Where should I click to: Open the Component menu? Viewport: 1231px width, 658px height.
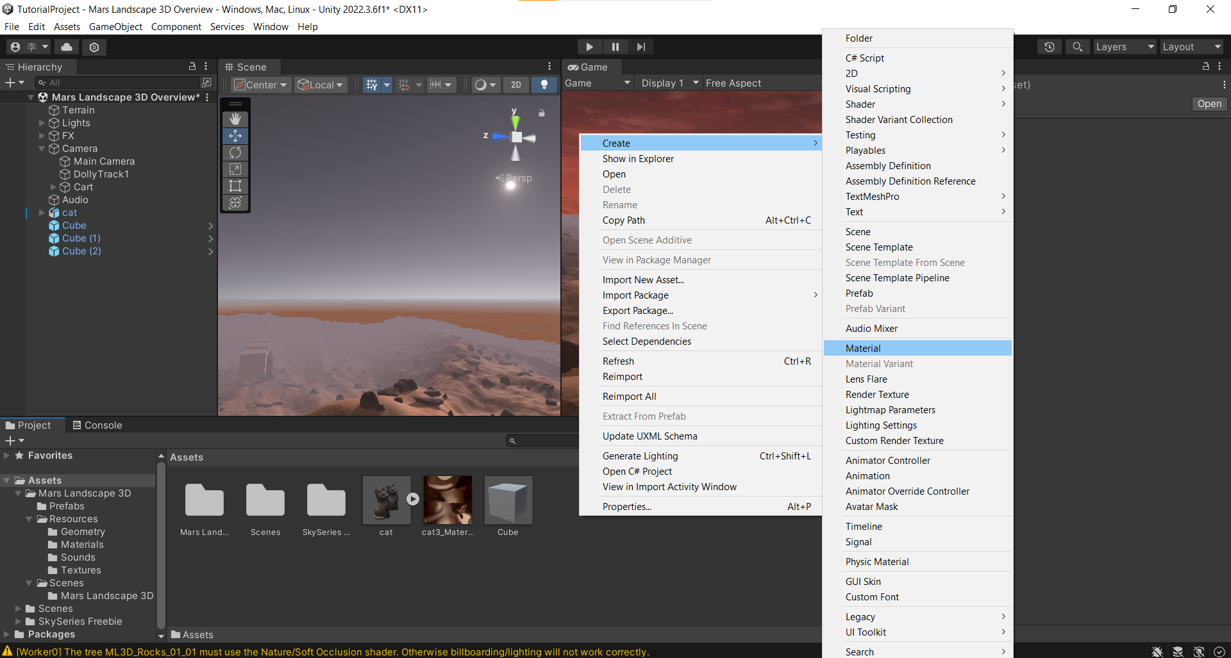click(176, 26)
